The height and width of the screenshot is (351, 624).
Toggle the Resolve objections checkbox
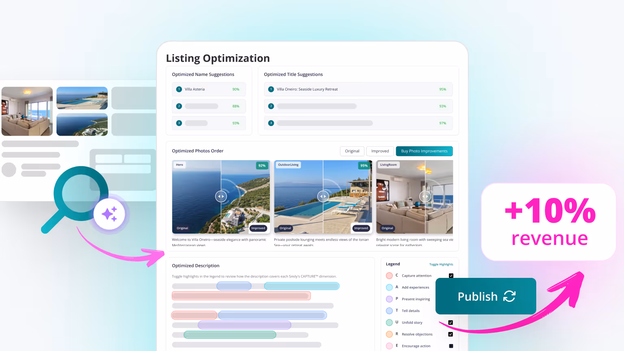point(451,334)
